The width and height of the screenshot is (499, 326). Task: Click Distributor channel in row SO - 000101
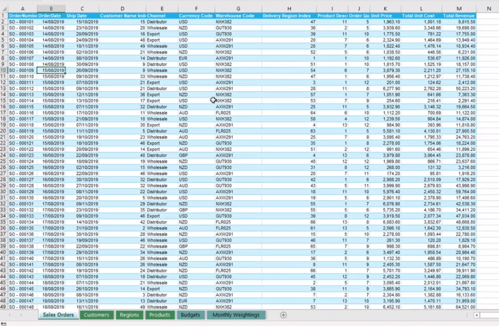pyautogui.click(x=162, y=22)
